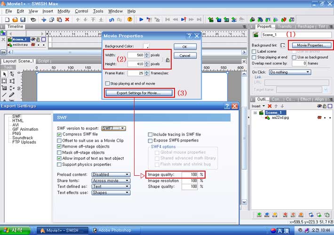The image size is (334, 235).
Task: Increase Width value with stepper arrows
Action: tap(147, 54)
